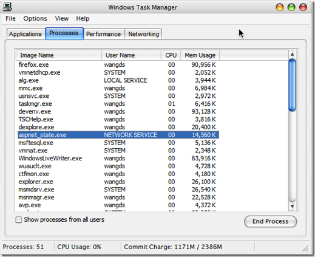315x257 pixels.
Task: Select the msmdsrv.exe process
Action: tap(118, 190)
